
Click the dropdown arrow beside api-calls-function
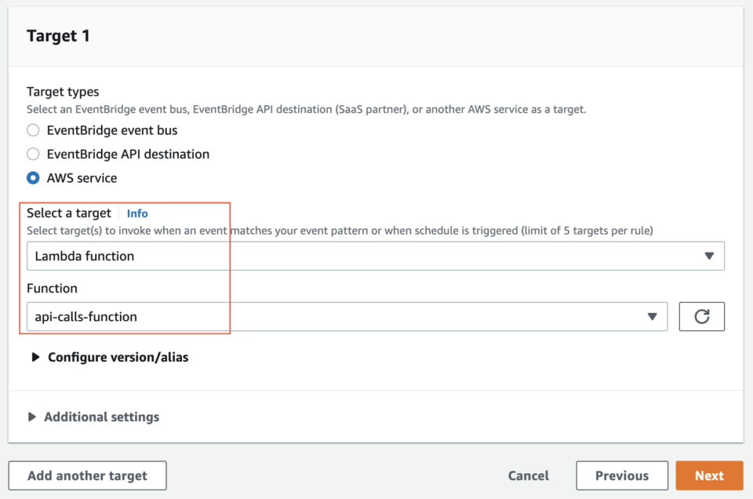tap(652, 316)
